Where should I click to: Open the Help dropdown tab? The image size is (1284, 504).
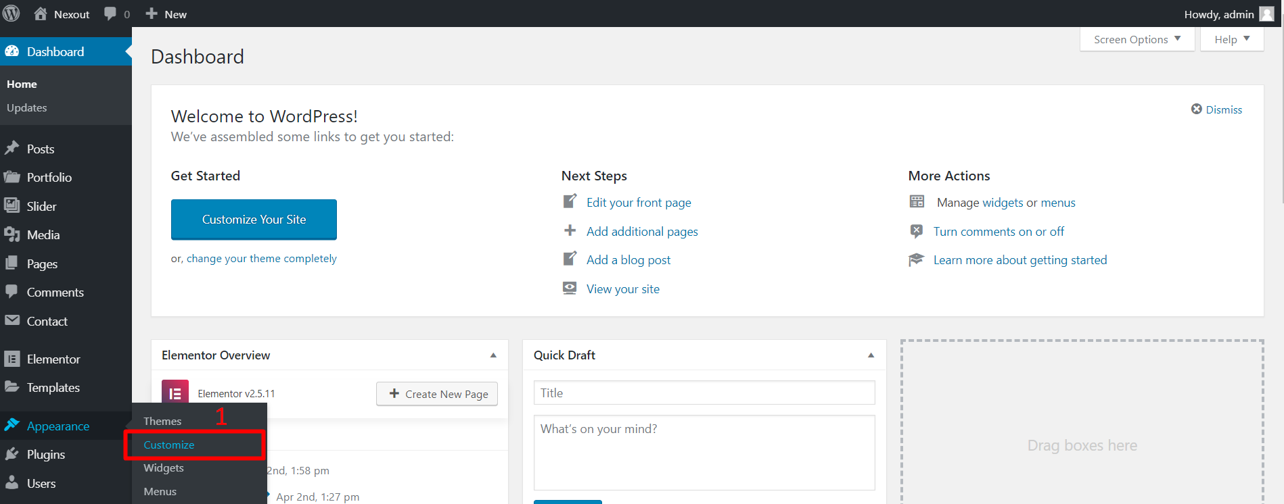[x=1231, y=39]
